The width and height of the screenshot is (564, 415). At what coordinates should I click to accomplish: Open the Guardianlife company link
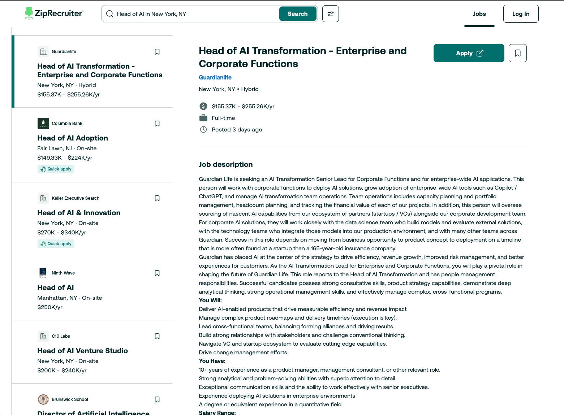pos(215,77)
